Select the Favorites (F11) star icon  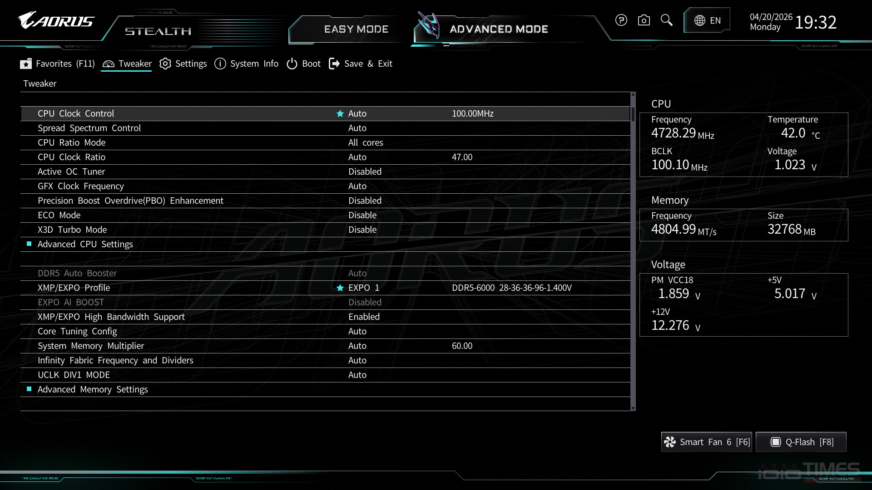click(x=26, y=64)
